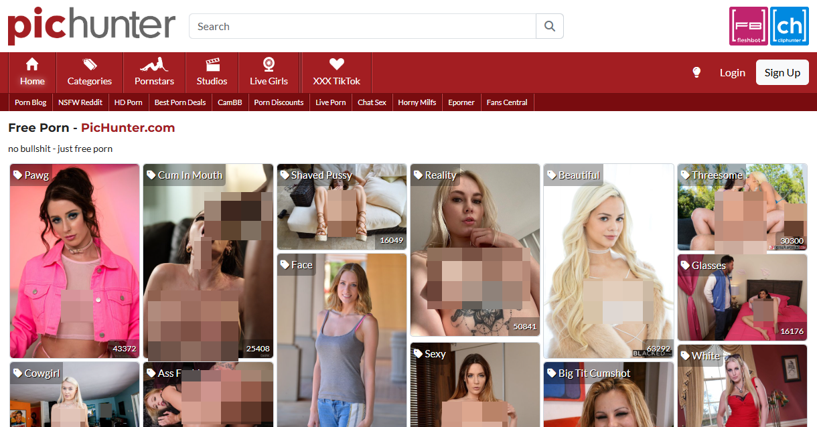Open the cliphunter logo link
Viewport: 817px width, 427px height.
[x=789, y=26]
